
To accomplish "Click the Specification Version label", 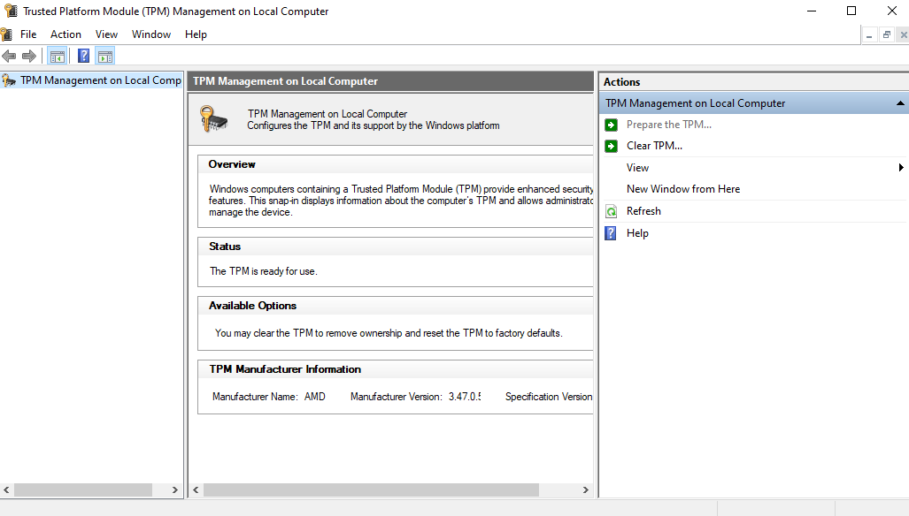I will 549,397.
